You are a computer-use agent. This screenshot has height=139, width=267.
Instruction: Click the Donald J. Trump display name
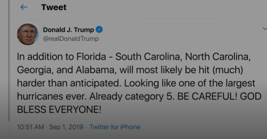(68, 30)
